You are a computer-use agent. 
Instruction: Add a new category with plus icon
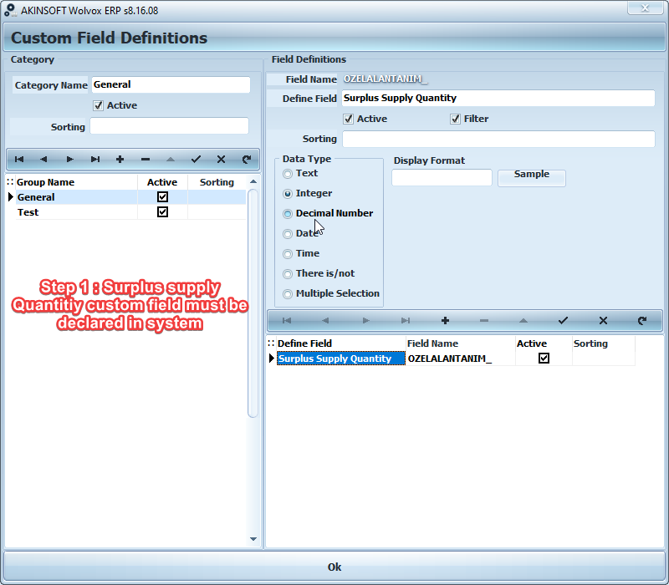(x=120, y=160)
